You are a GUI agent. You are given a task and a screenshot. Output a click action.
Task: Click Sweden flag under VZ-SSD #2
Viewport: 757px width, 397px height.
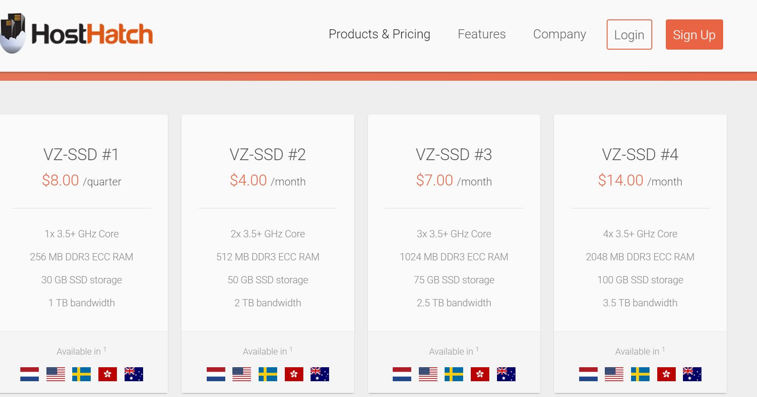coord(268,374)
